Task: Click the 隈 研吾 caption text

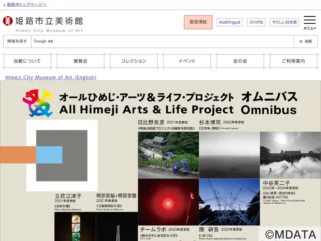Action: [209, 229]
